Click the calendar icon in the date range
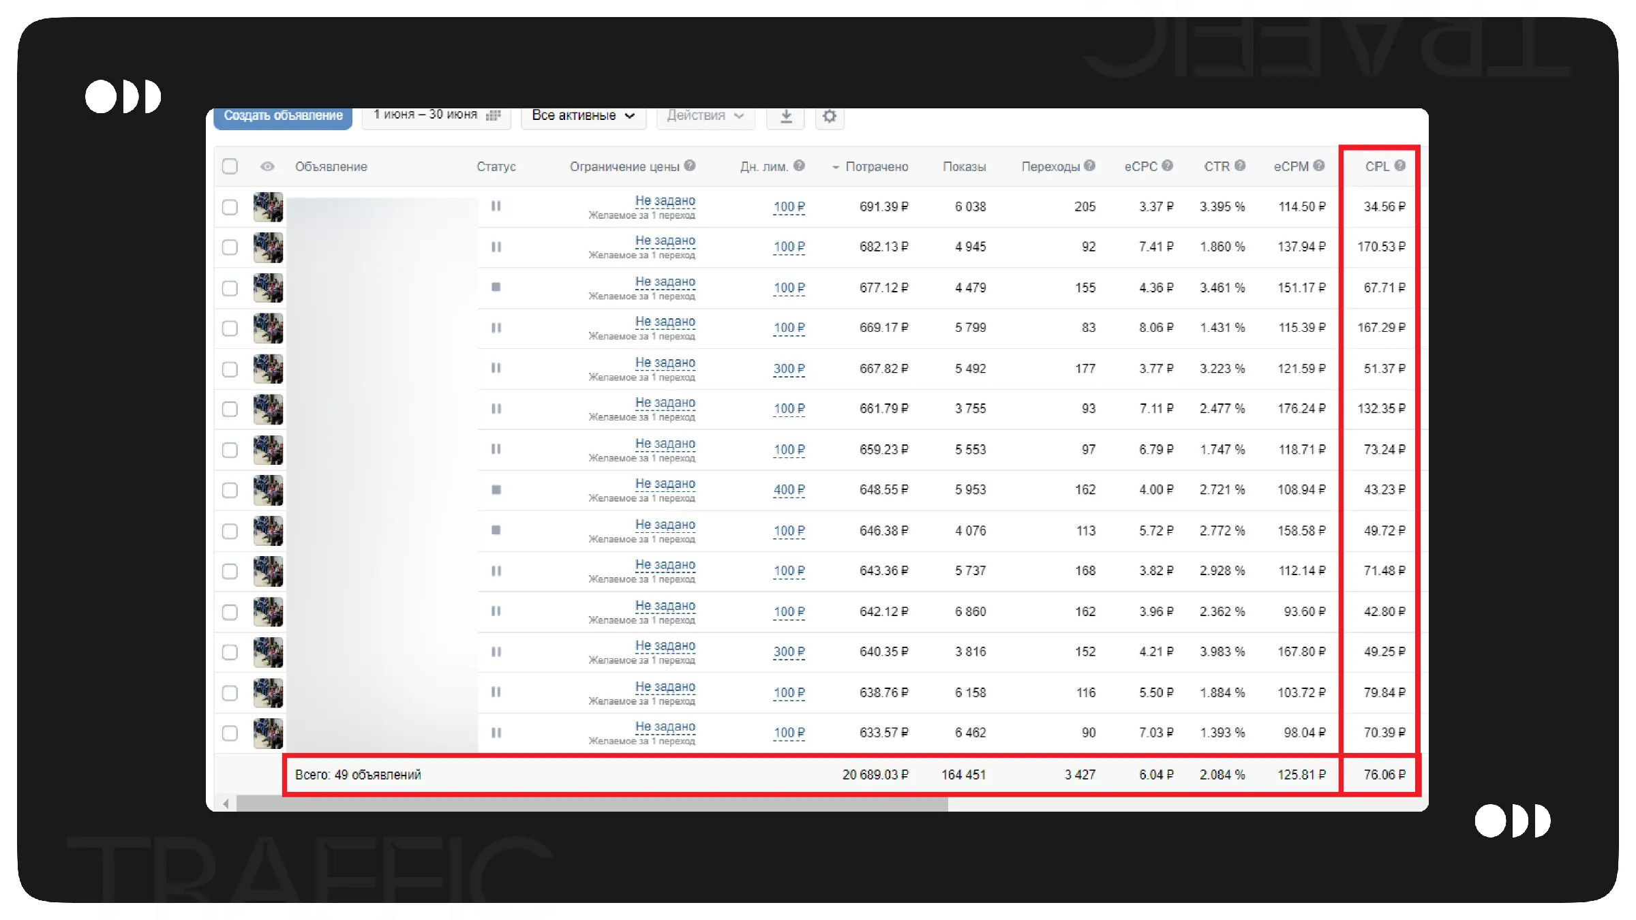The image size is (1636, 920). pos(493,115)
